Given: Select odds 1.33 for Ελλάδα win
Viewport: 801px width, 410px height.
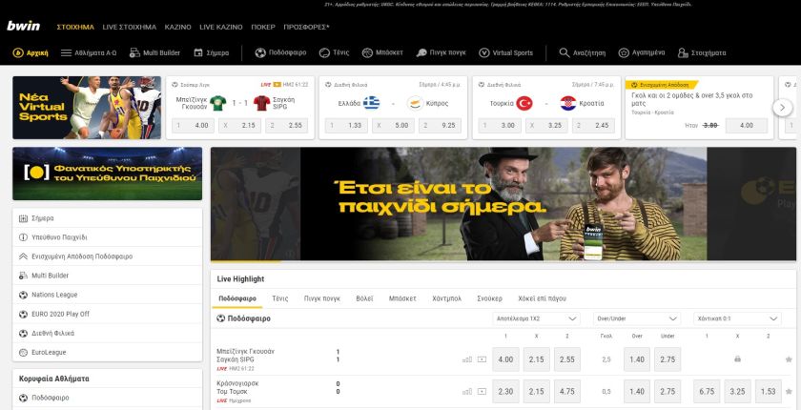Looking at the screenshot, I should click(x=346, y=126).
